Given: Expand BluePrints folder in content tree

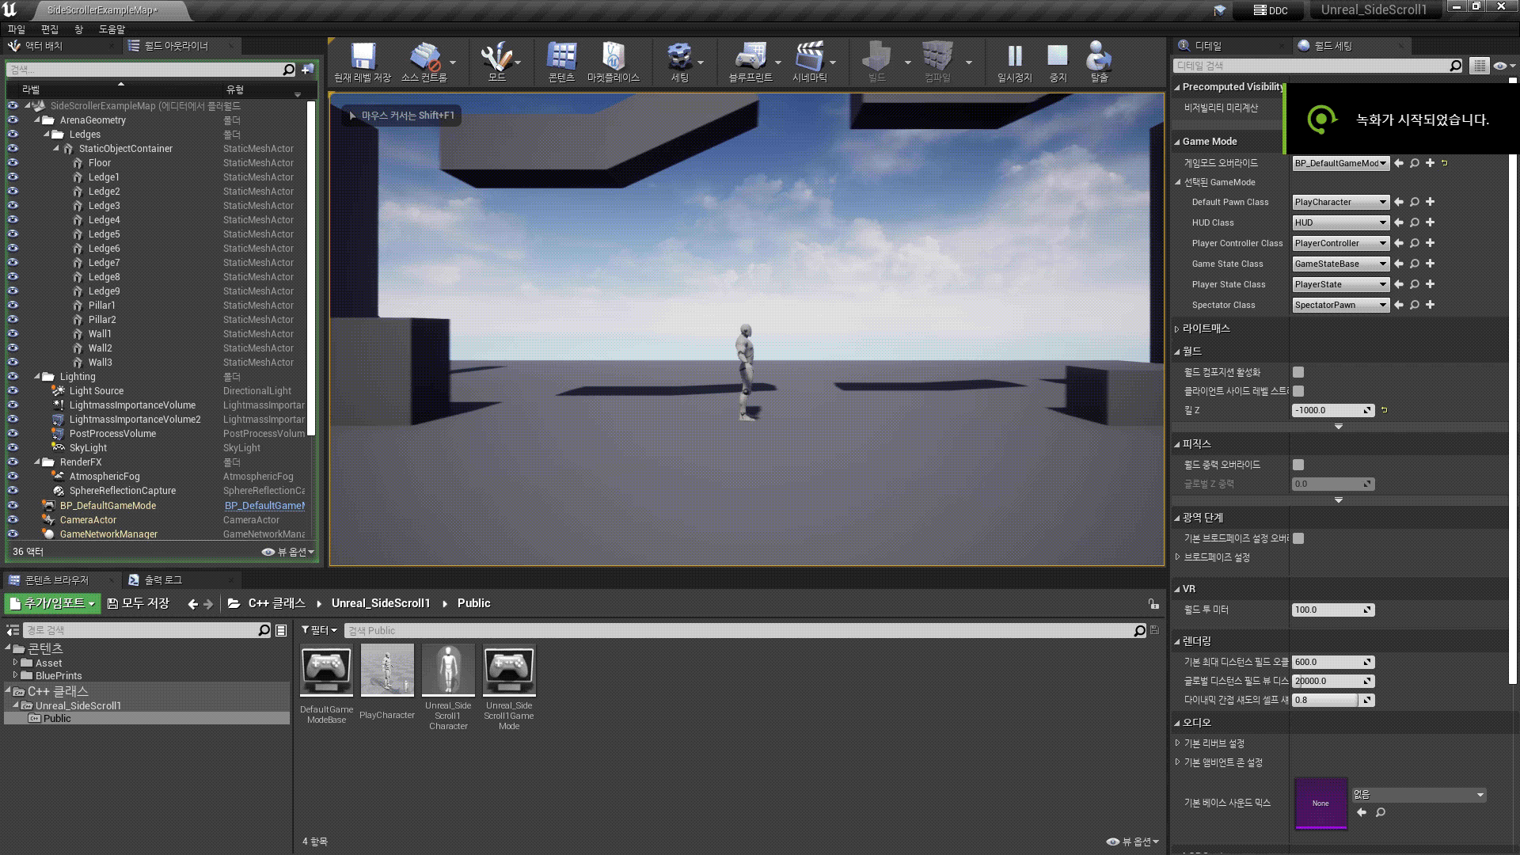Looking at the screenshot, I should point(15,675).
